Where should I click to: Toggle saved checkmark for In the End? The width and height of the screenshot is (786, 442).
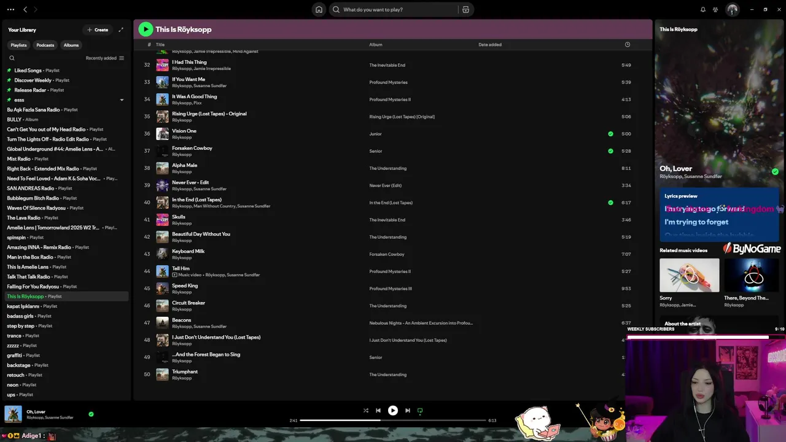click(x=610, y=203)
